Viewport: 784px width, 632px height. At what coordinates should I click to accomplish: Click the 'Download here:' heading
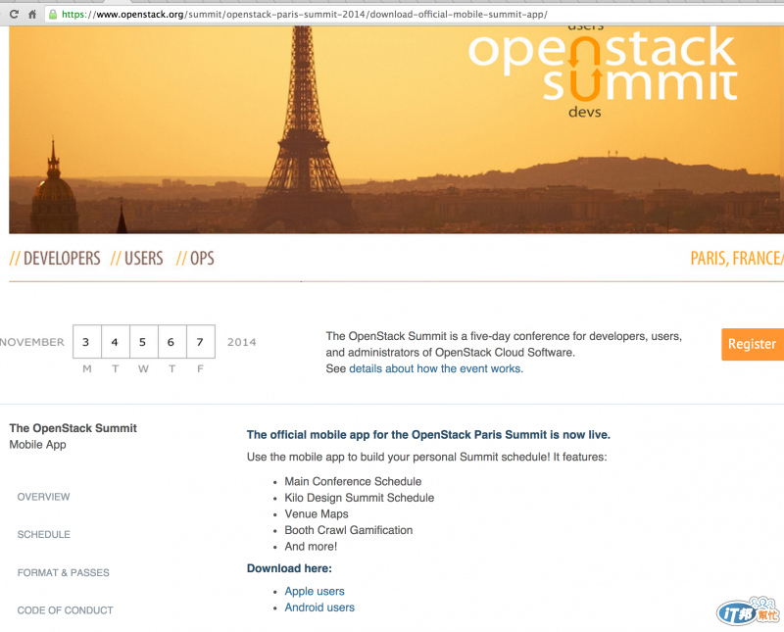pos(289,568)
